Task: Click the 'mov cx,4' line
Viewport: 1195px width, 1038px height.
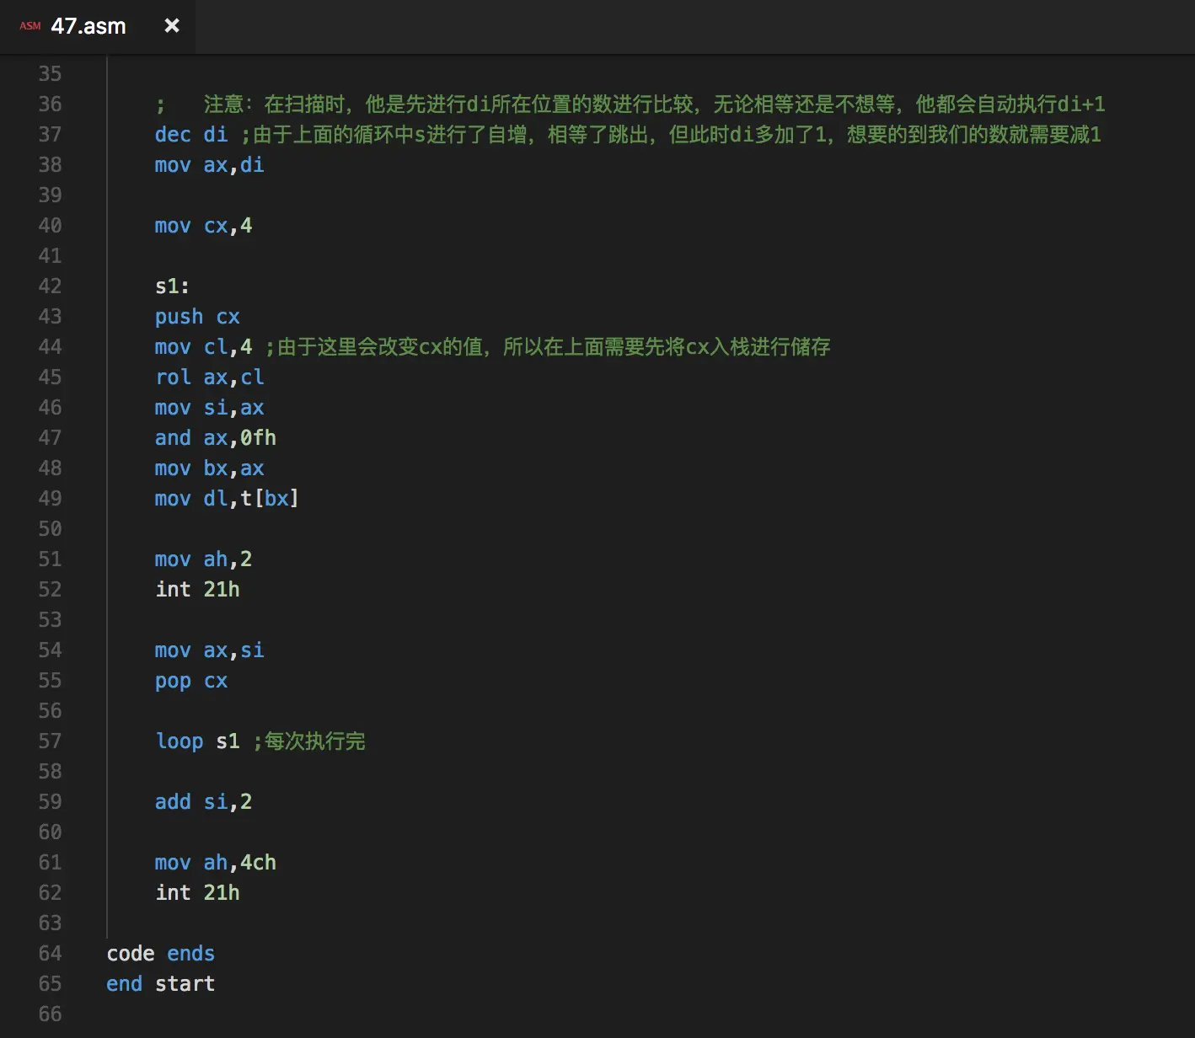Action: [x=203, y=226]
